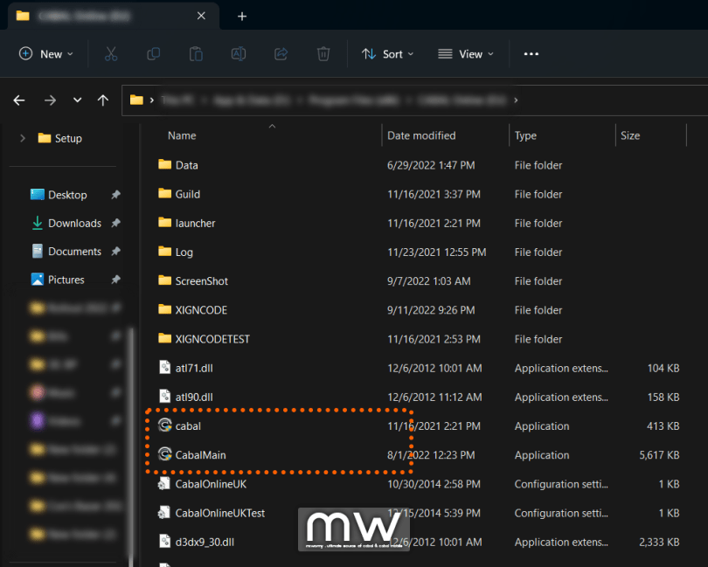
Task: Click the Delete (trash) icon
Action: tap(323, 53)
